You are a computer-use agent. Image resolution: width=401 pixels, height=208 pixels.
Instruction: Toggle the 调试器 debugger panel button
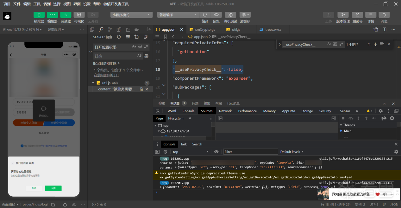[66, 15]
